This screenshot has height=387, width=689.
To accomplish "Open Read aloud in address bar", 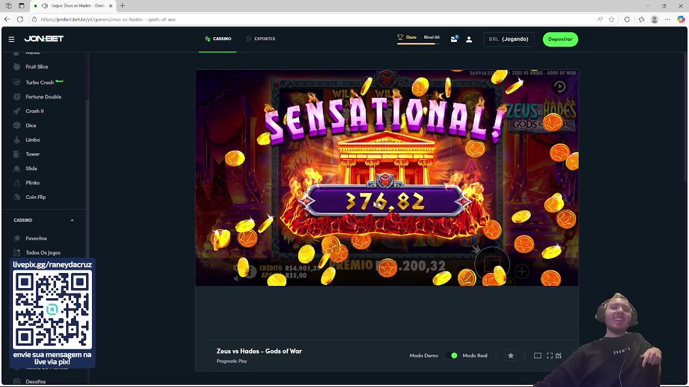I will [x=600, y=19].
